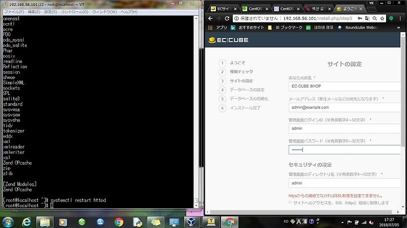
Task: Click the terminal scrollbar up arrow
Action: coord(196,19)
